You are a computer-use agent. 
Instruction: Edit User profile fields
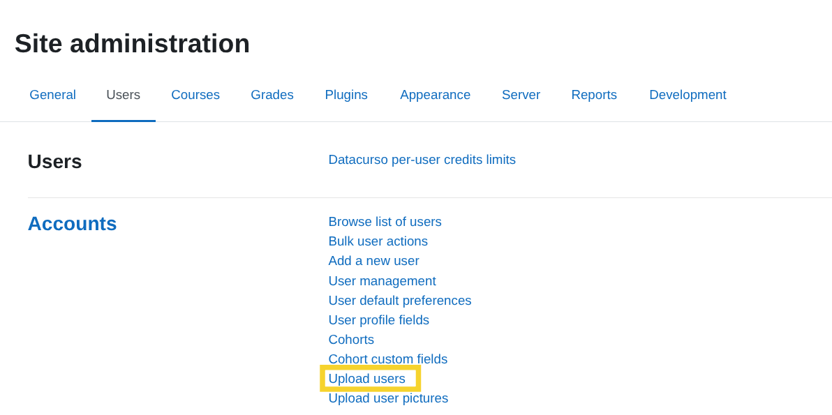pos(378,320)
